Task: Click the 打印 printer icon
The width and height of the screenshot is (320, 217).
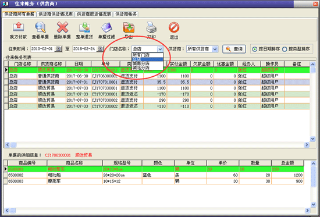Action: 151,27
